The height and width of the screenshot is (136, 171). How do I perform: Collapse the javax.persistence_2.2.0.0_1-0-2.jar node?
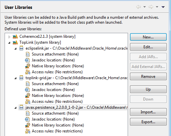tap(16, 108)
